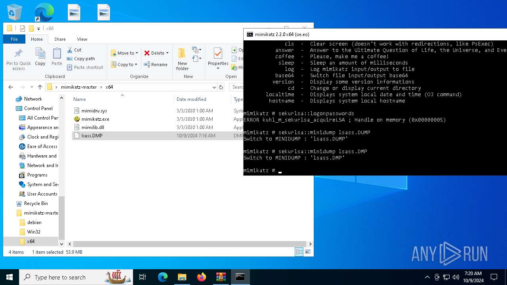The image size is (507, 285).
Task: Open the Recycle Bin desktop icon
Action: coord(15,12)
